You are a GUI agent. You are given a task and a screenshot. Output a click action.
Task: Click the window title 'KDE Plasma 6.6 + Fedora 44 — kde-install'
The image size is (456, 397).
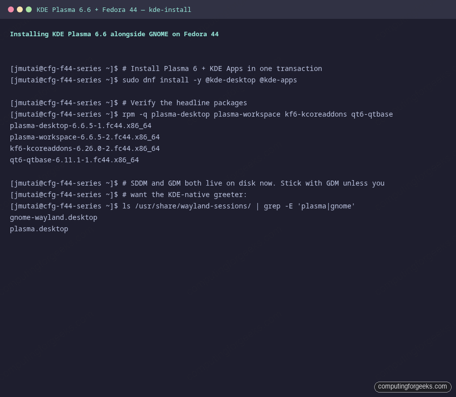pos(114,10)
